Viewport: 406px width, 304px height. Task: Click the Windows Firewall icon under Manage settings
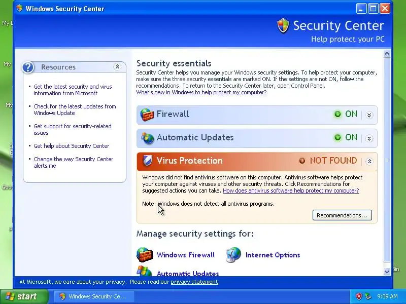tap(145, 255)
